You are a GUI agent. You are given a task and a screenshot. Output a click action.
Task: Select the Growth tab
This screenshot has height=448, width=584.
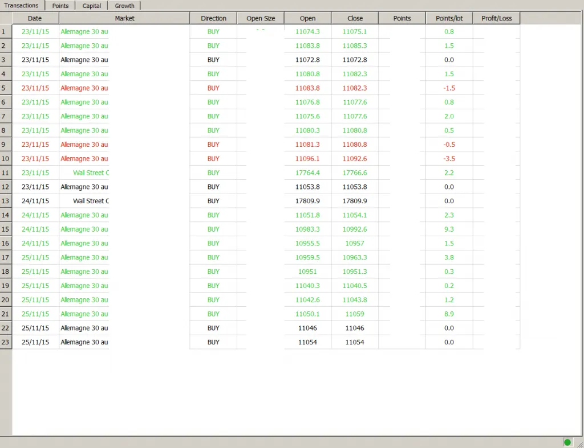click(124, 6)
